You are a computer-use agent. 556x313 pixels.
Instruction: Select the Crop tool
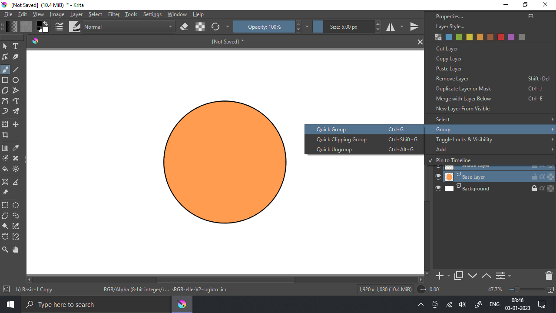pos(5,135)
